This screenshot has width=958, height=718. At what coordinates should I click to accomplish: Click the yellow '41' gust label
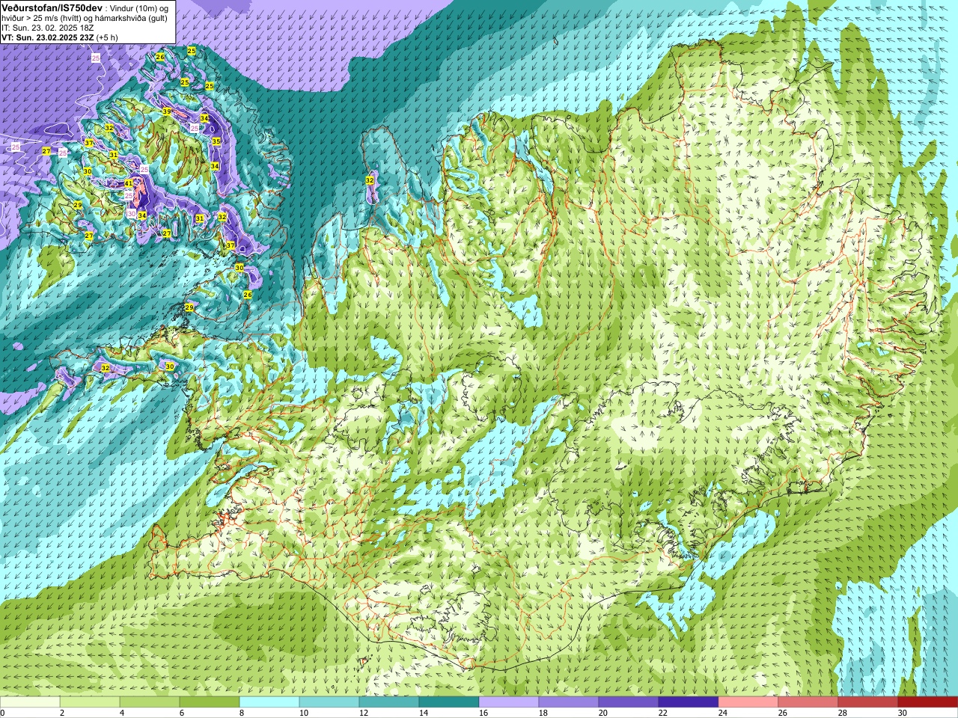129,183
